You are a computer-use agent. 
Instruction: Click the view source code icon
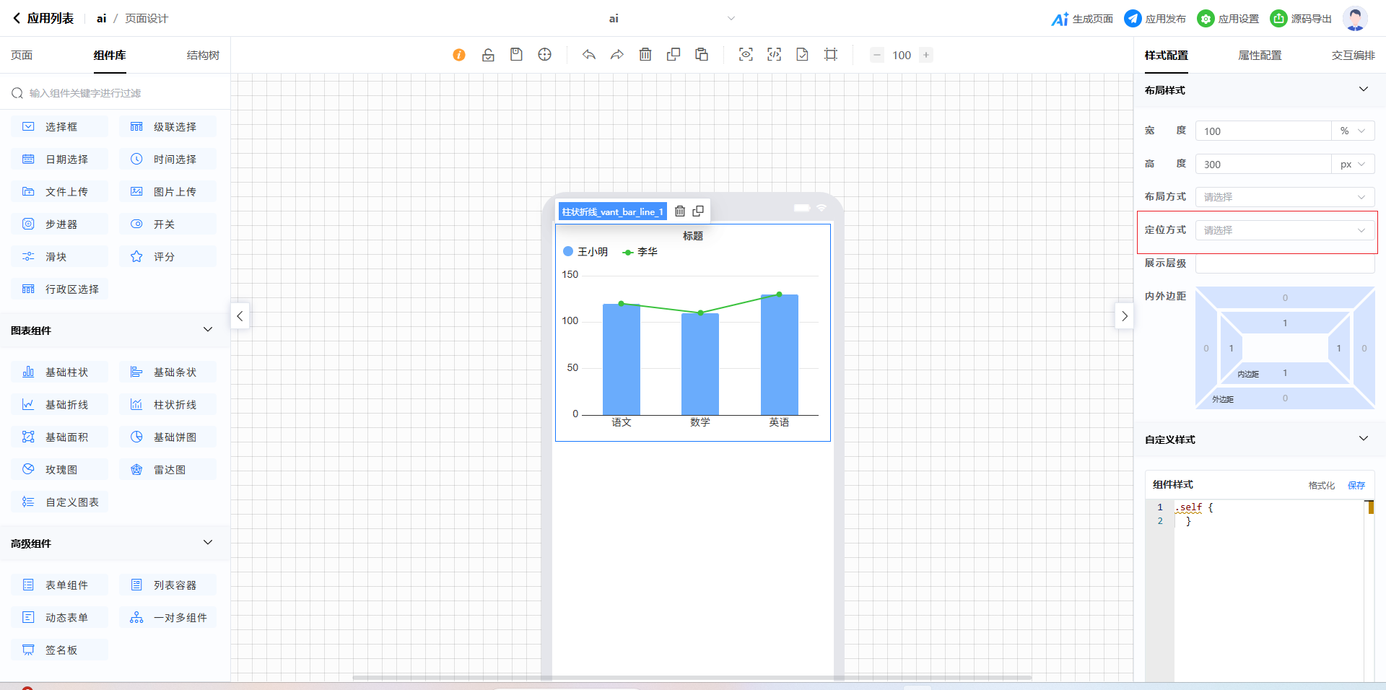point(774,55)
